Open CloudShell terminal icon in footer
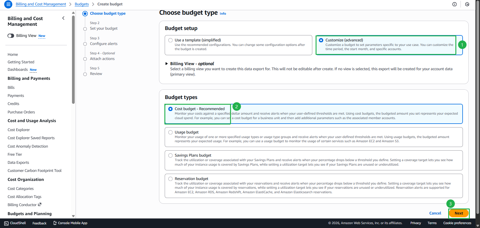Screen dimensions: 480x228 6,223
